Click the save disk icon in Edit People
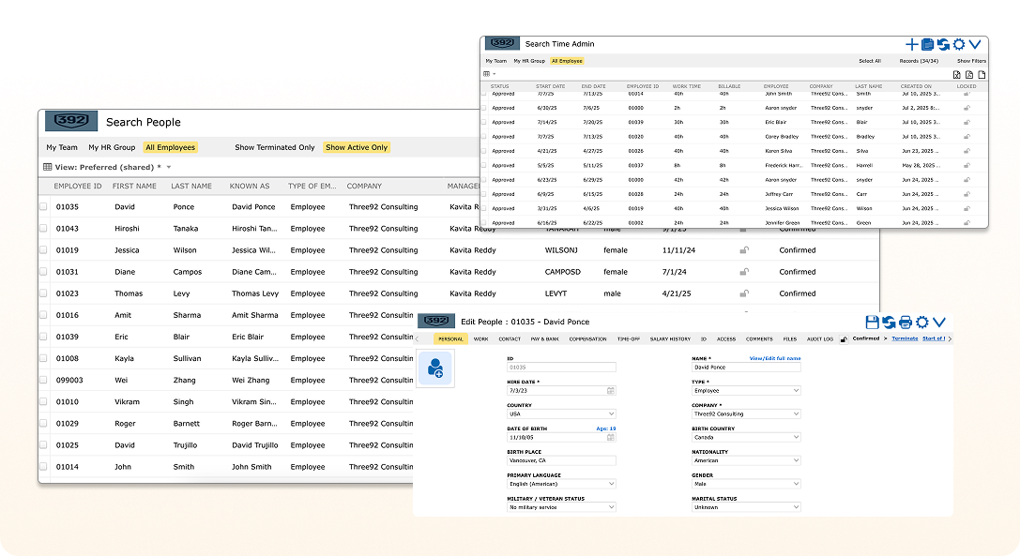Image resolution: width=1020 pixels, height=556 pixels. tap(873, 322)
